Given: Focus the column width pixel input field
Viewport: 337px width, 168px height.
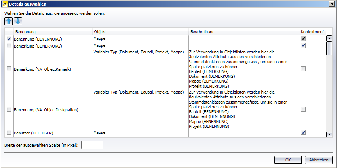Looking at the screenshot, I should 92,145.
